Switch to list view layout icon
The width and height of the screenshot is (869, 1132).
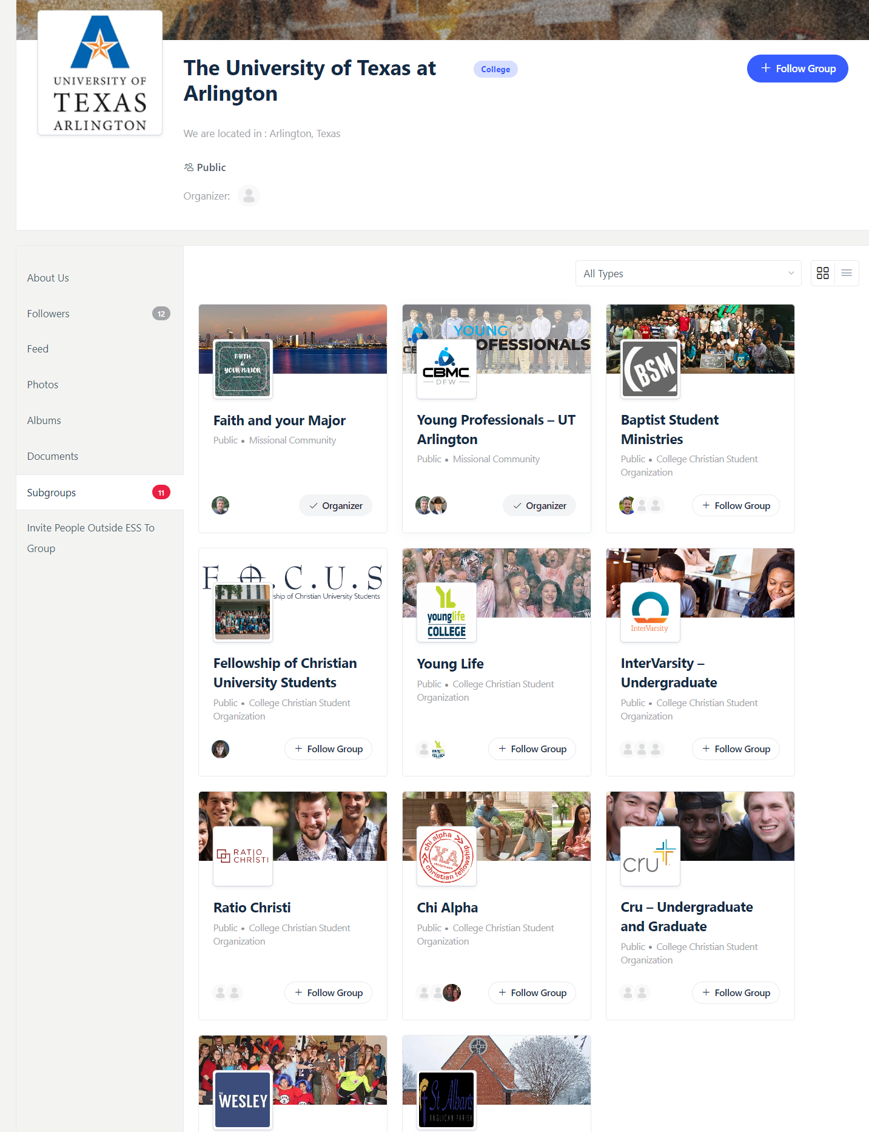coord(847,274)
